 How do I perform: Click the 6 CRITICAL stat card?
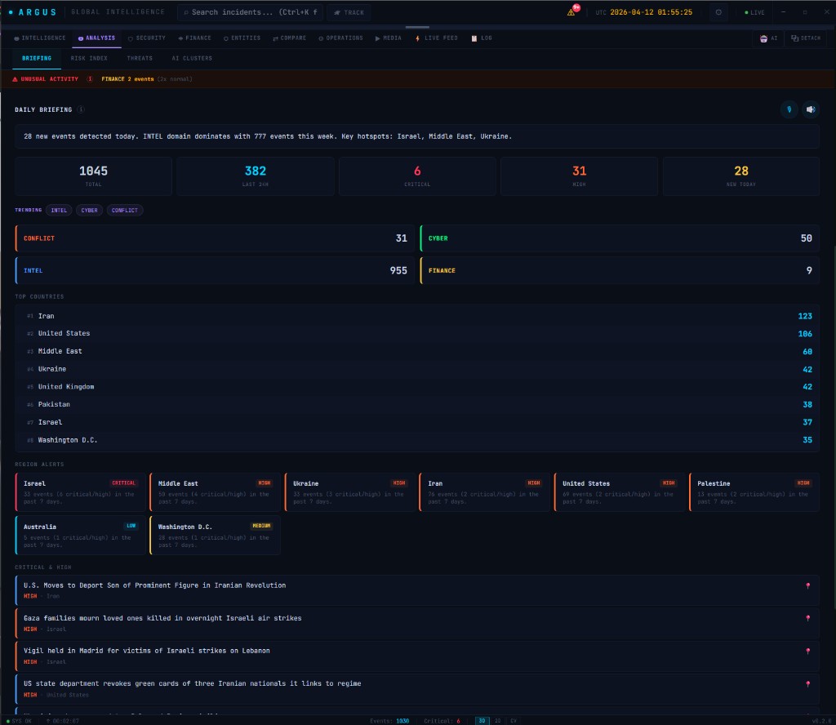pos(417,176)
